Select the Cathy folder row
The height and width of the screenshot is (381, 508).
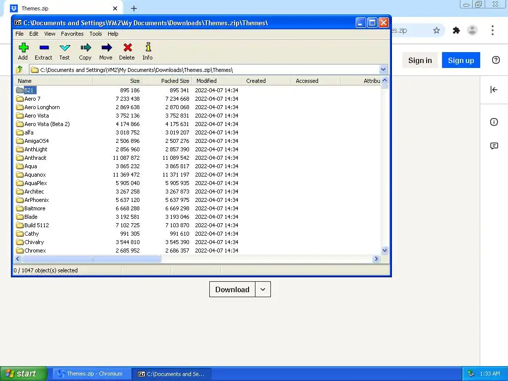coord(197,233)
